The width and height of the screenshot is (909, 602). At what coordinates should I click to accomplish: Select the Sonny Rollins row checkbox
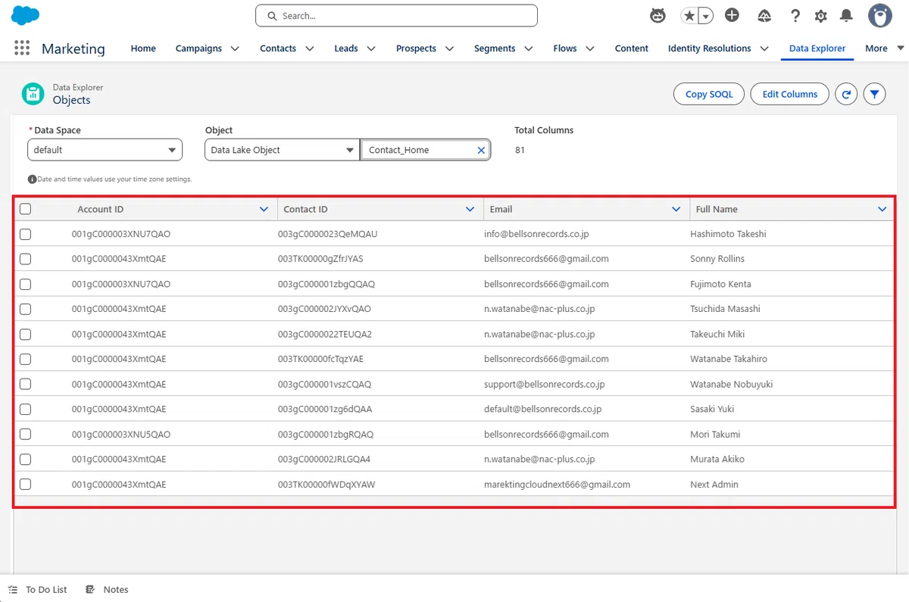pos(25,259)
